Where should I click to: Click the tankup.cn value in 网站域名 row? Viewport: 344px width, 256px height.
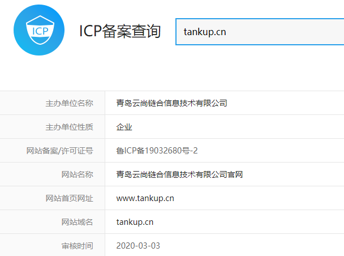coord(135,222)
